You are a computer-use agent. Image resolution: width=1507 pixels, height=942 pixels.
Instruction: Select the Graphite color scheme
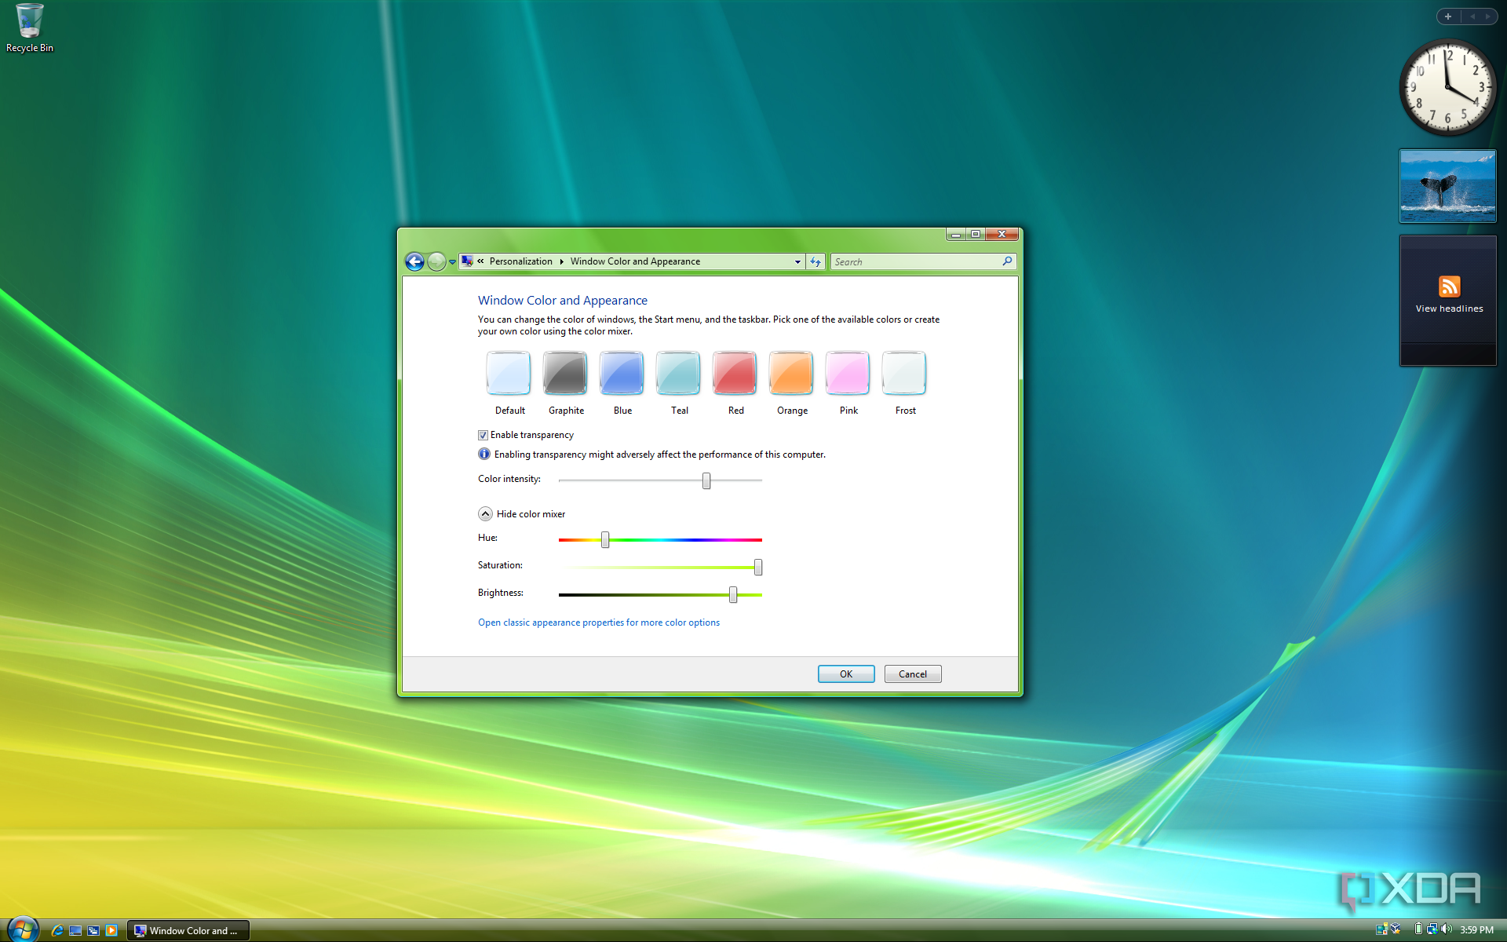(x=565, y=374)
